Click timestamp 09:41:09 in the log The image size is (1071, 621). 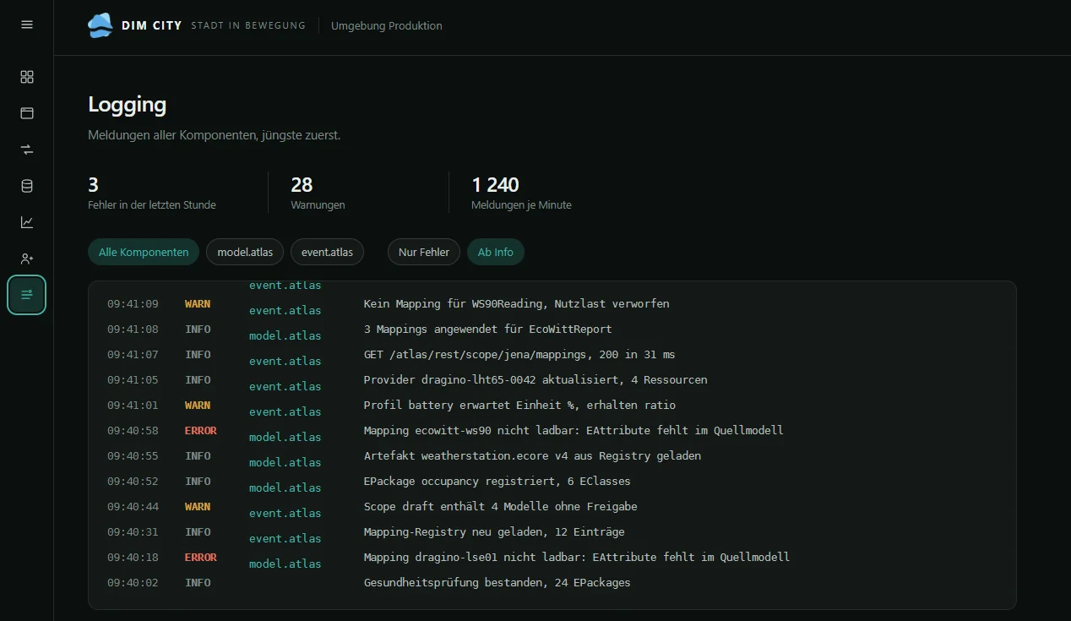[133, 303]
